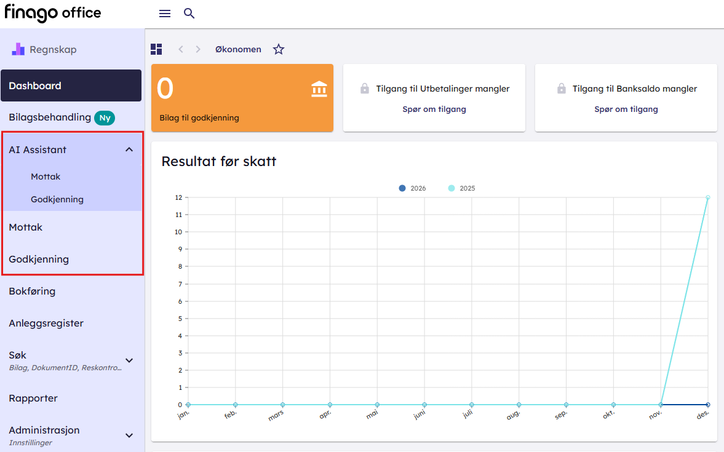Click the search magnifier icon
Viewport: 724px width, 452px height.
[x=189, y=14]
